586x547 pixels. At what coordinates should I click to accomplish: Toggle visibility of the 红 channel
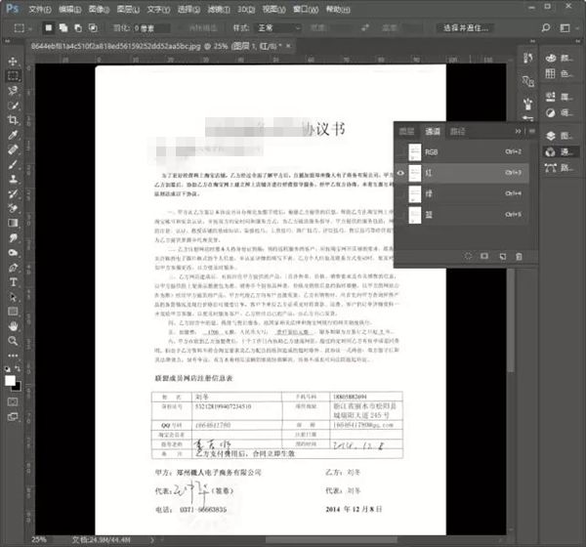coord(400,173)
